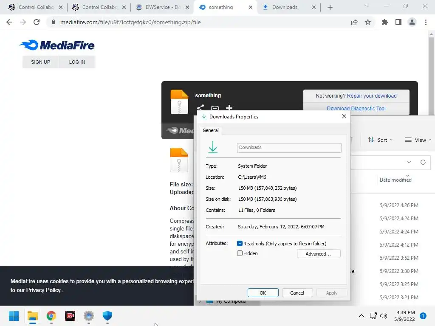Viewport: 435px width, 326px height.
Task: Click the LOG IN button
Action: 77,62
